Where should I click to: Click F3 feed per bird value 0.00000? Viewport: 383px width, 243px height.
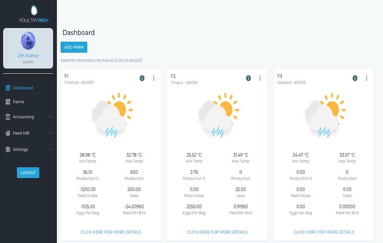click(x=347, y=206)
